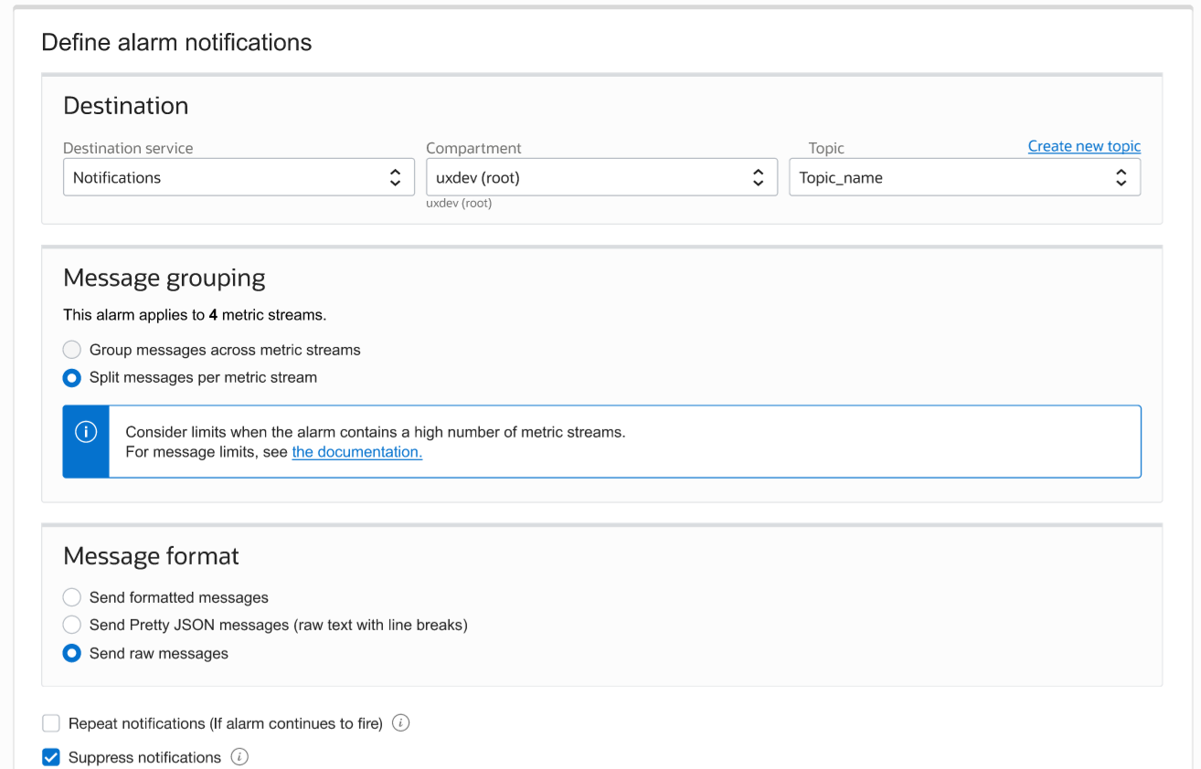The image size is (1201, 769).
Task: Click the Topic dropdown arrows icon
Action: tap(1121, 178)
